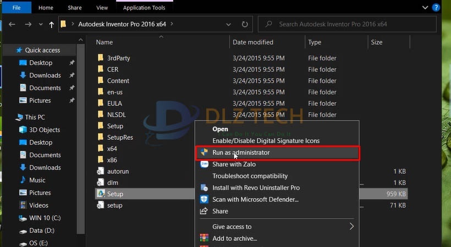Open pinned Pictures under Quick access
The image size is (451, 247).
click(40, 100)
